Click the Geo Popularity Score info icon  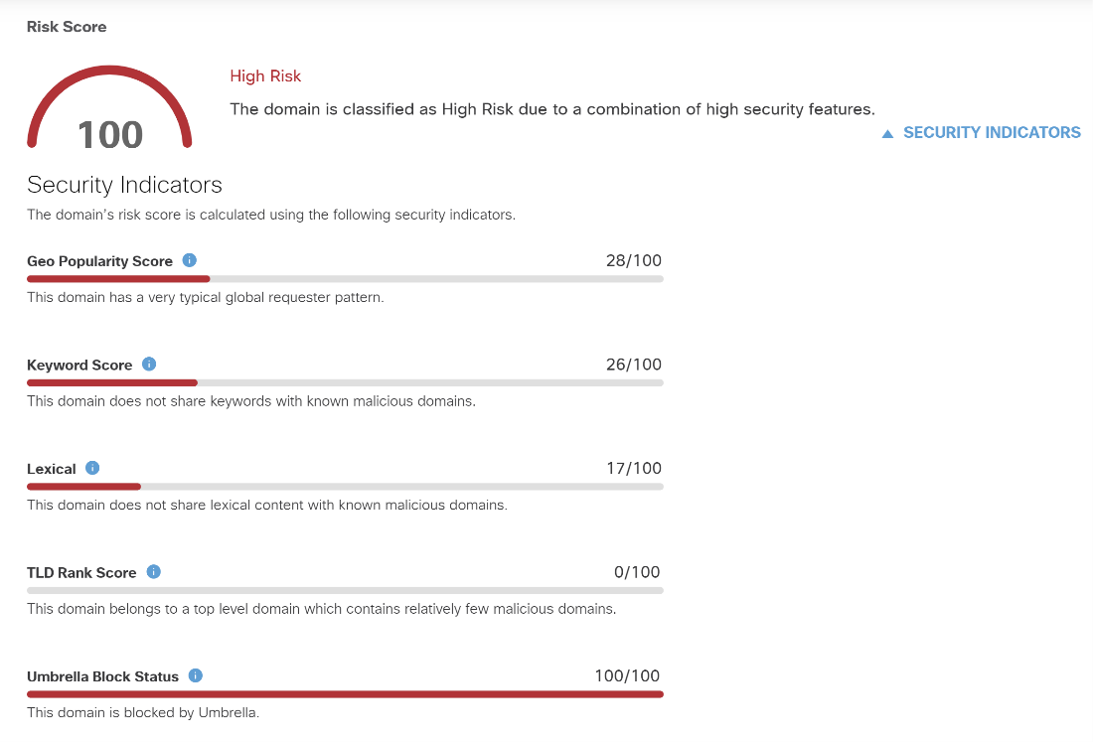pyautogui.click(x=189, y=261)
